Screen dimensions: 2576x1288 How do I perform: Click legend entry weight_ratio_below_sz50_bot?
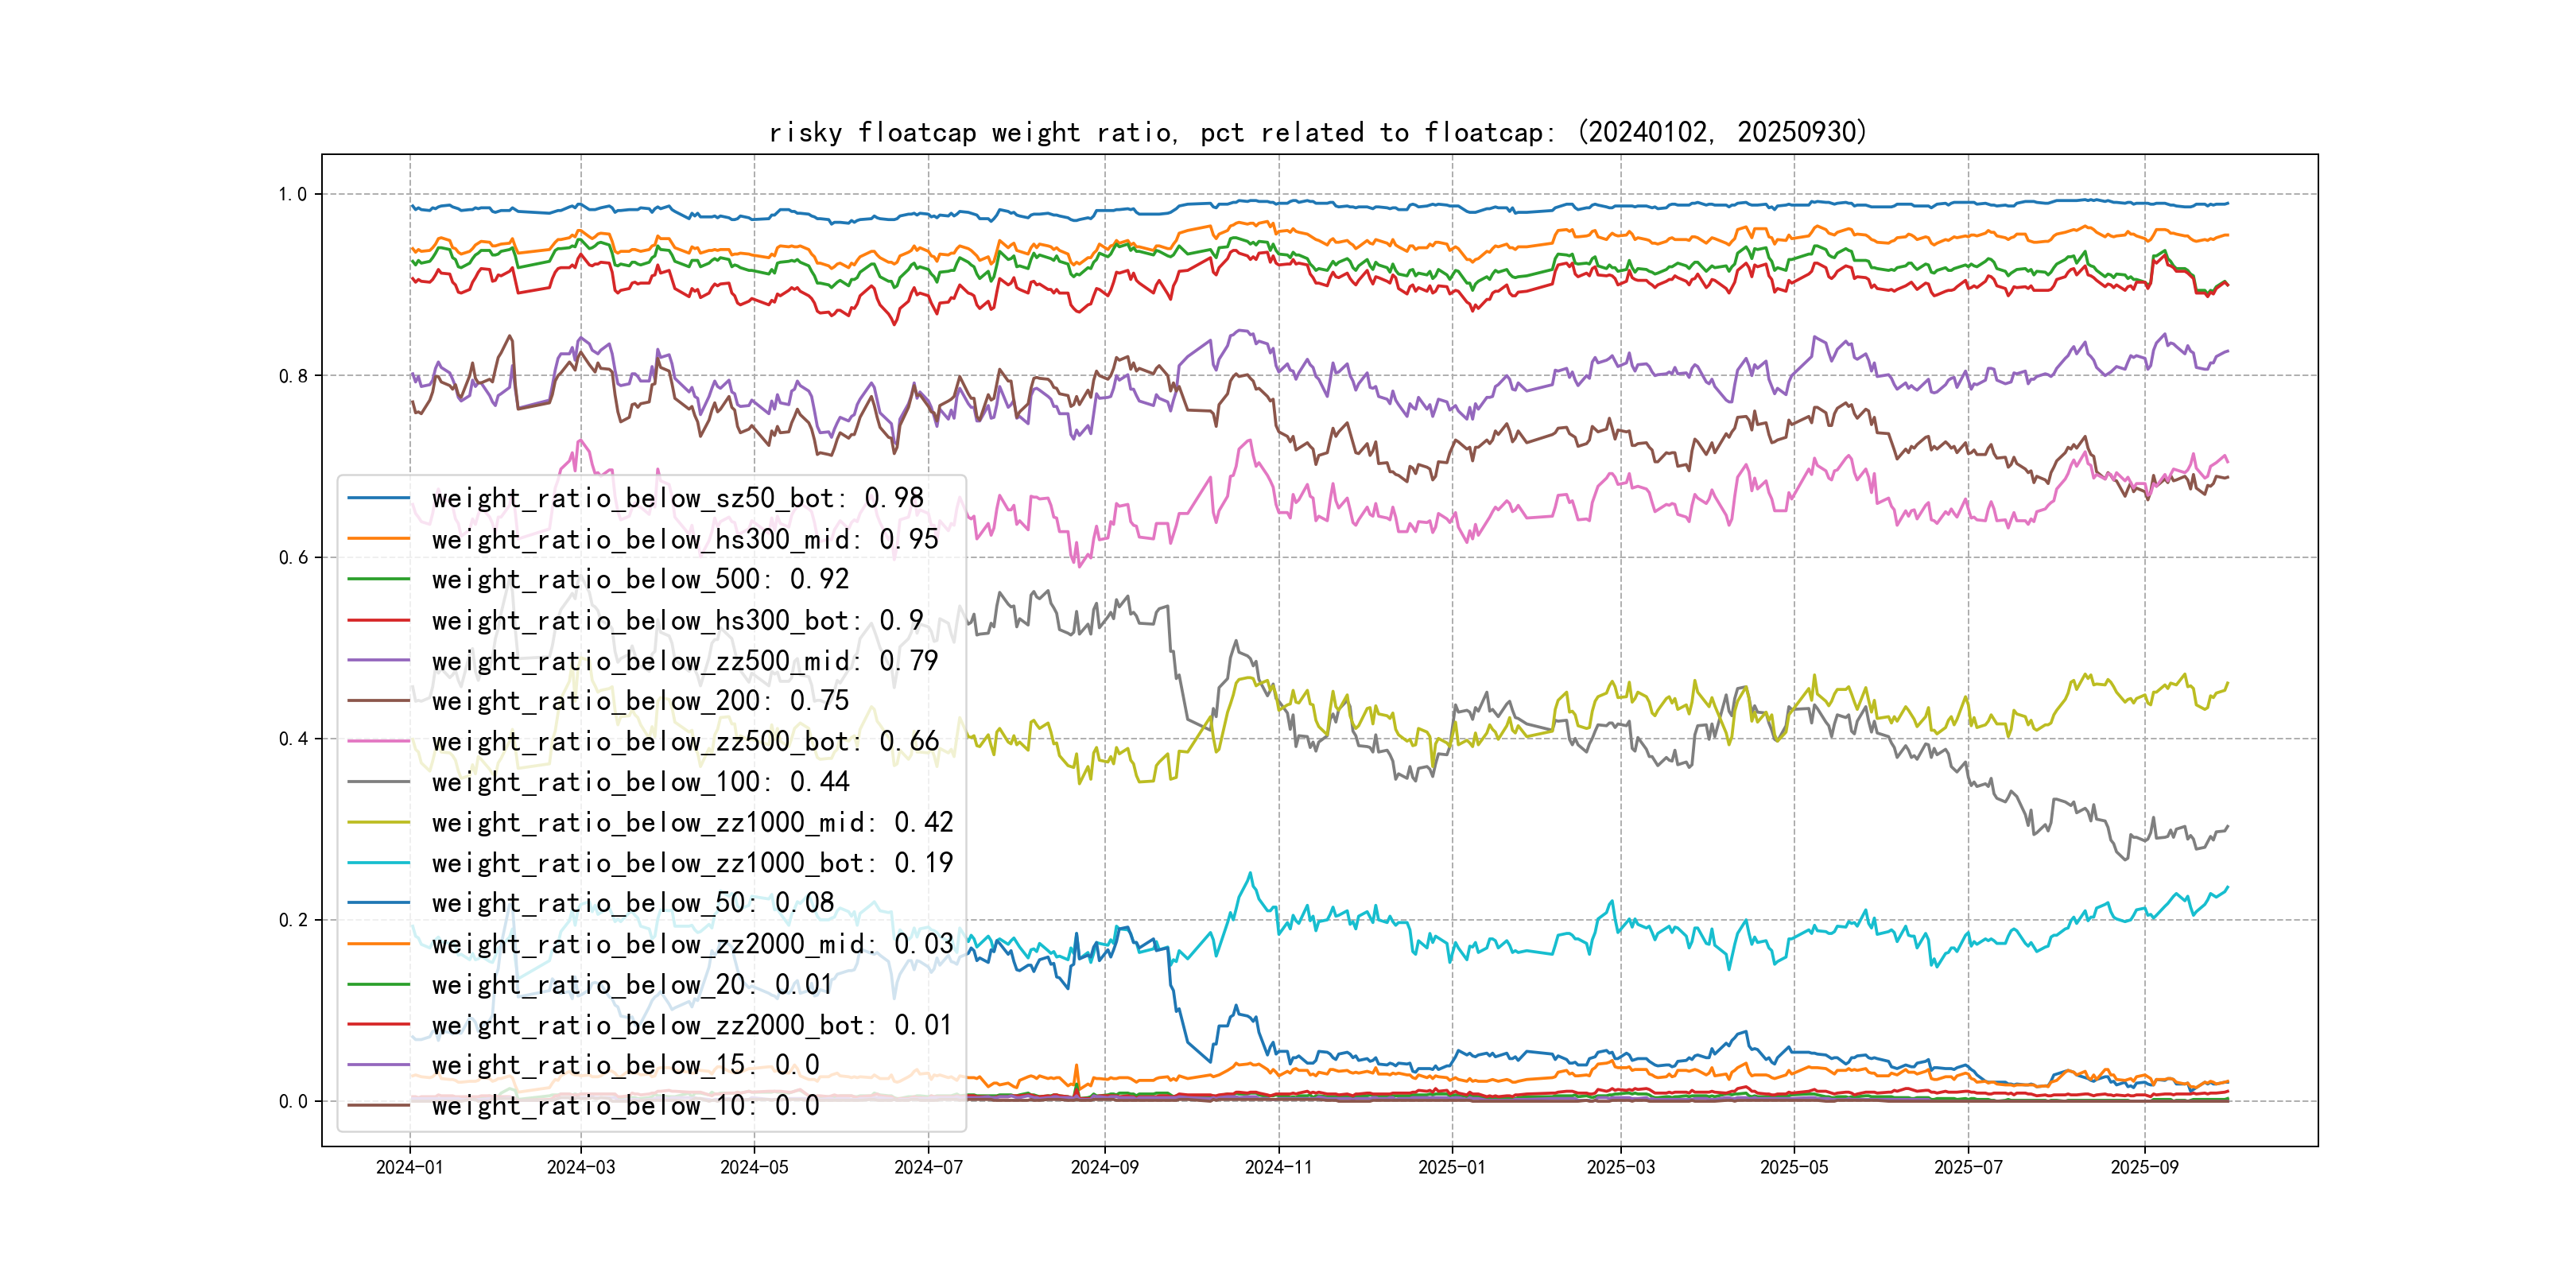point(677,498)
